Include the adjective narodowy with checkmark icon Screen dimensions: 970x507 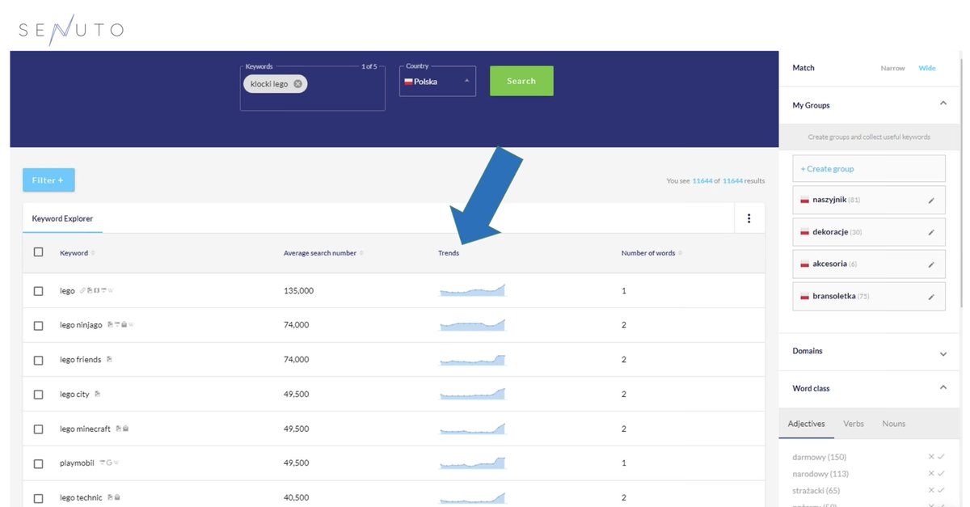tap(941, 474)
